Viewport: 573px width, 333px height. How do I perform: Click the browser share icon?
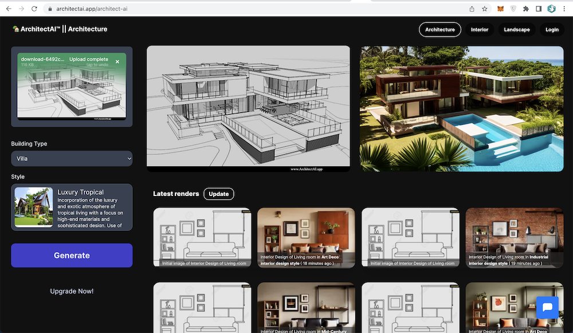(x=472, y=9)
